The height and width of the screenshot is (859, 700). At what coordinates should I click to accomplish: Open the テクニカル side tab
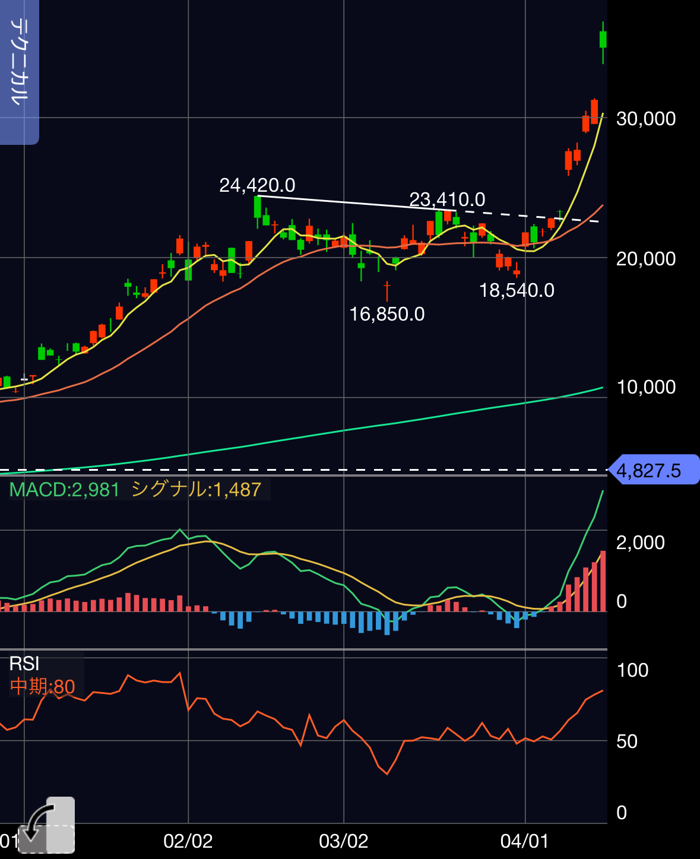[19, 71]
